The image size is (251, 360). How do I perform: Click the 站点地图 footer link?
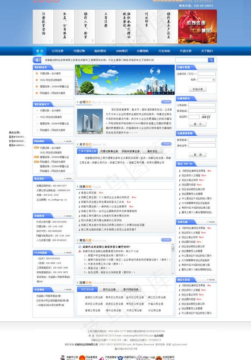tap(159, 336)
